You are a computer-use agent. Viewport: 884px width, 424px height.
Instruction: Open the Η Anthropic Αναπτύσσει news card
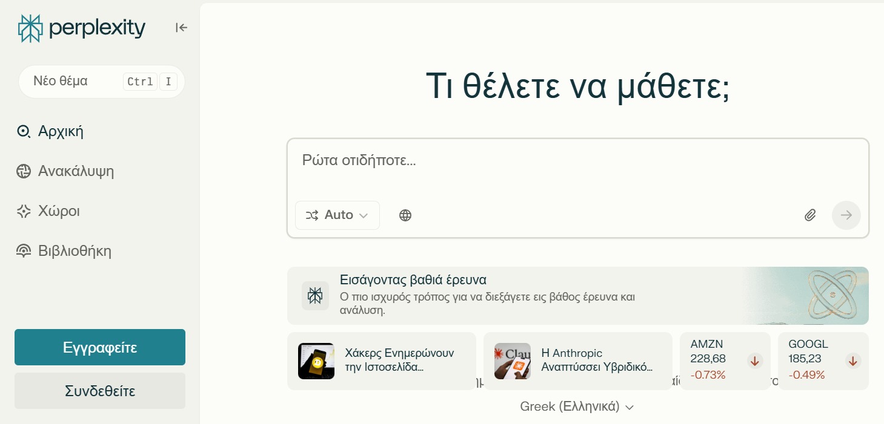[x=578, y=361]
